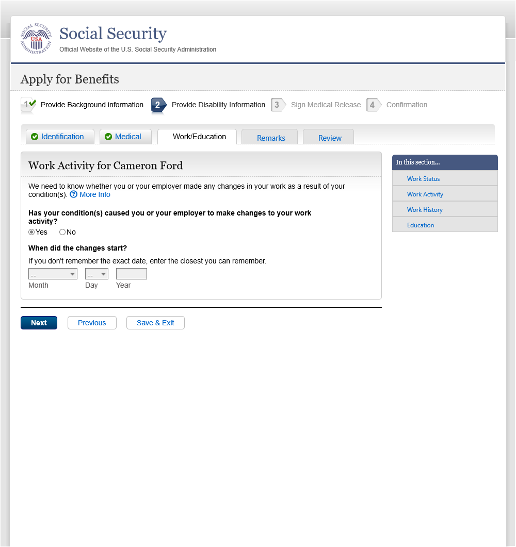Open the Work/Education tab
The width and height of the screenshot is (516, 547).
pyautogui.click(x=199, y=137)
